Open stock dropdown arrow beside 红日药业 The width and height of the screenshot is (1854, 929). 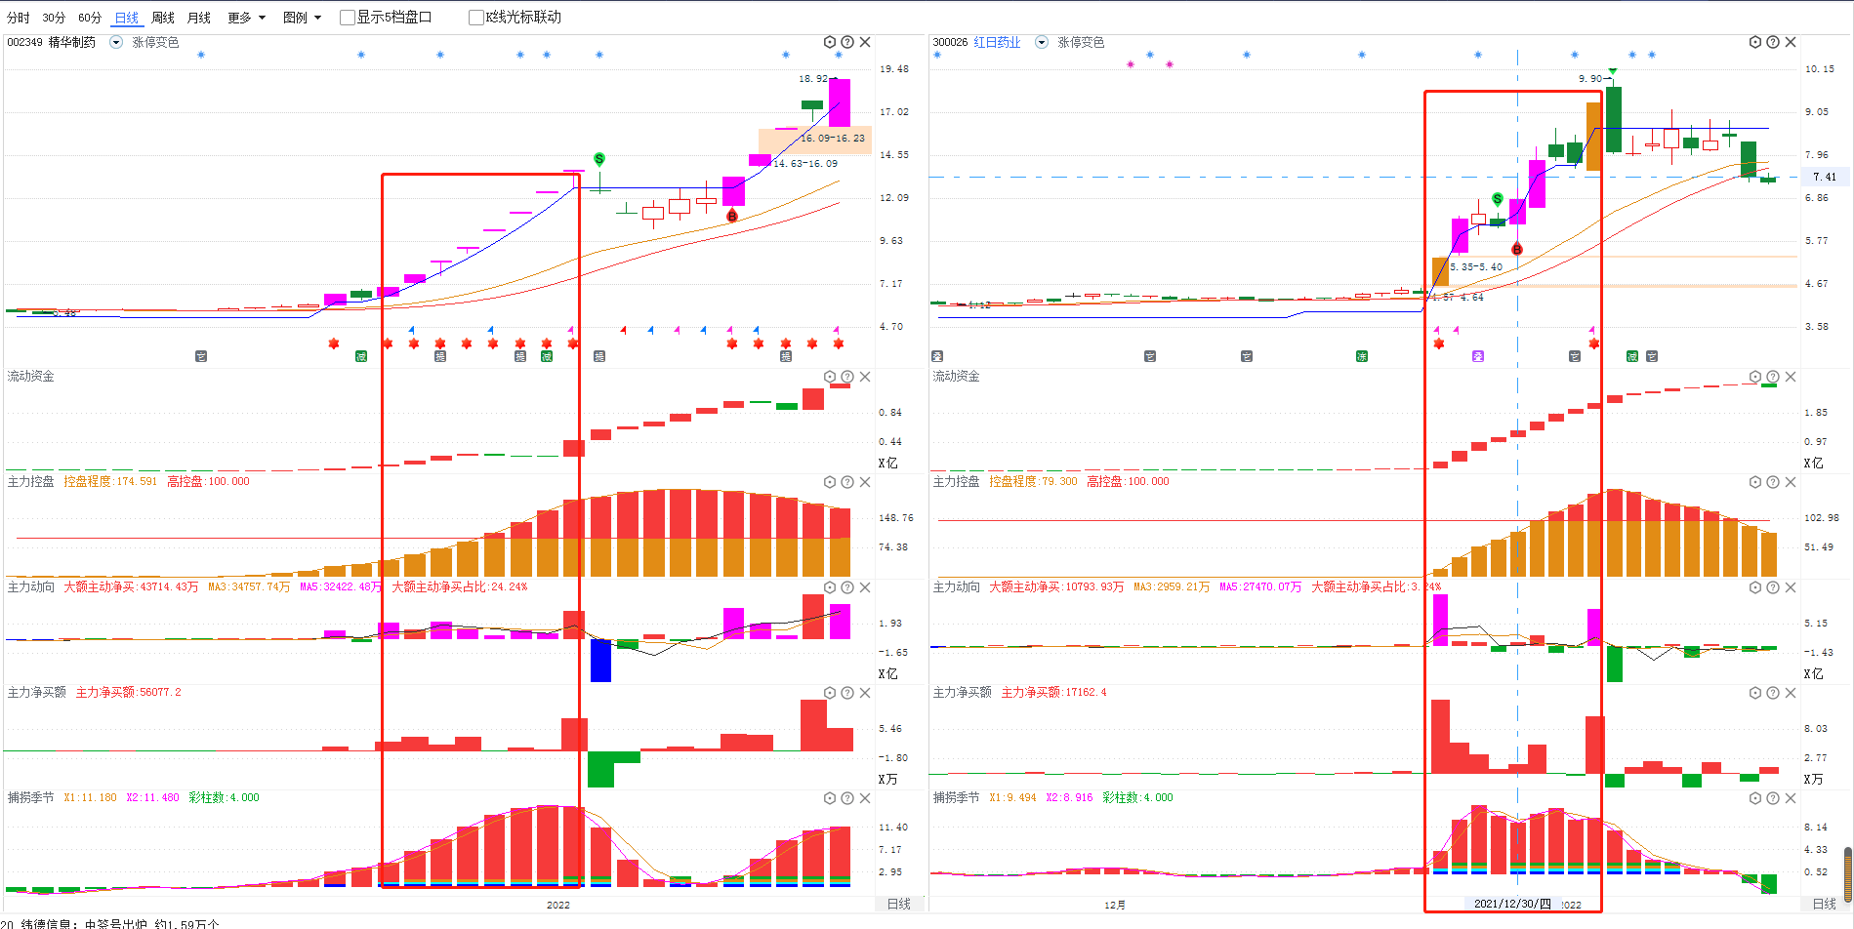tap(1041, 42)
